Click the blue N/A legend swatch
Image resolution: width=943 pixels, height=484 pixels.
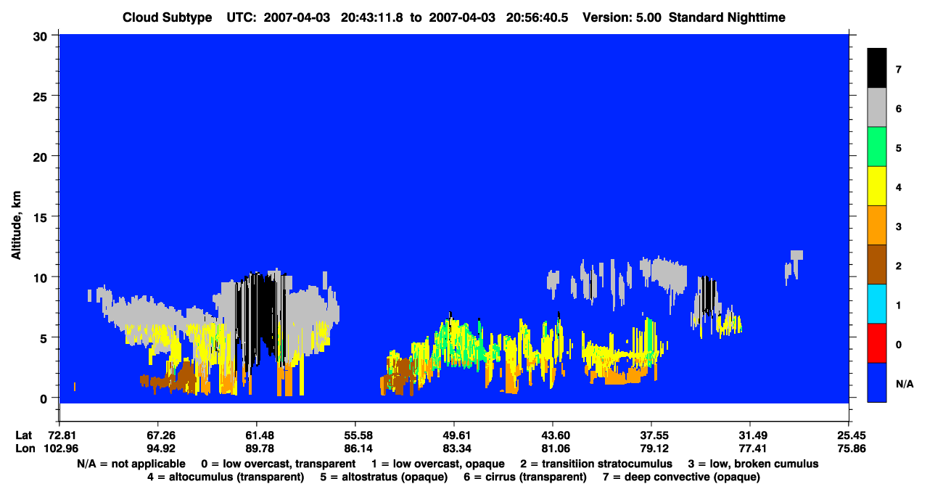point(877,382)
